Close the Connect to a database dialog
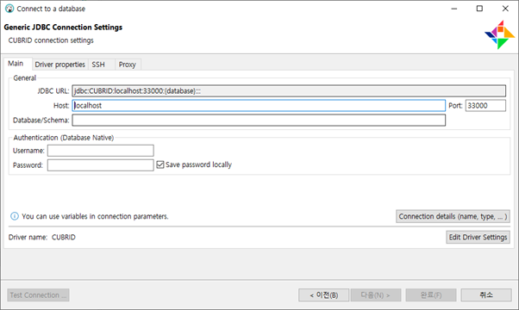 click(x=505, y=9)
